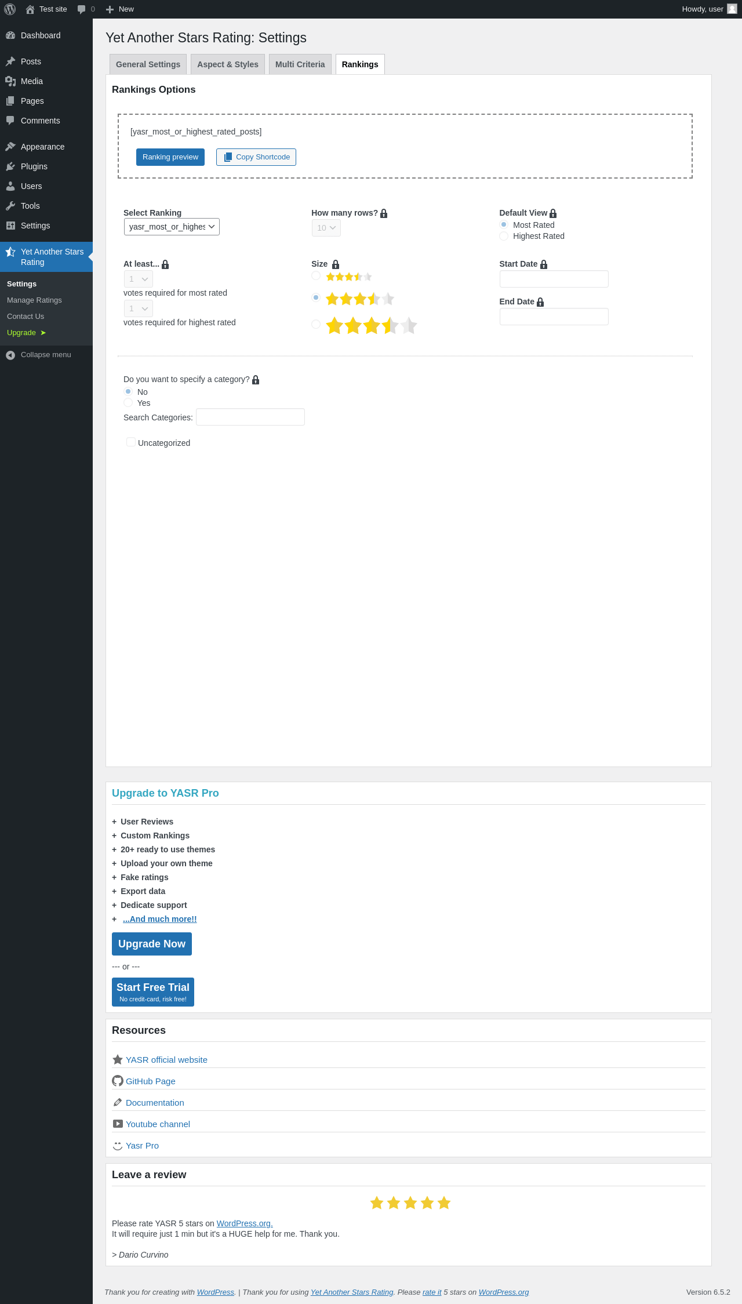Click lock icon beside At least
742x1304 pixels.
(165, 264)
